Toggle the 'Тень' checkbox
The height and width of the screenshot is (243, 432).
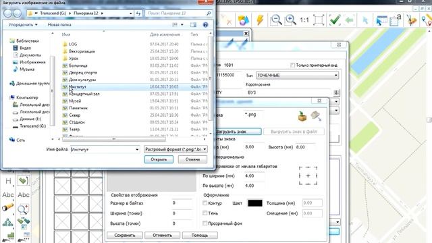(x=205, y=213)
